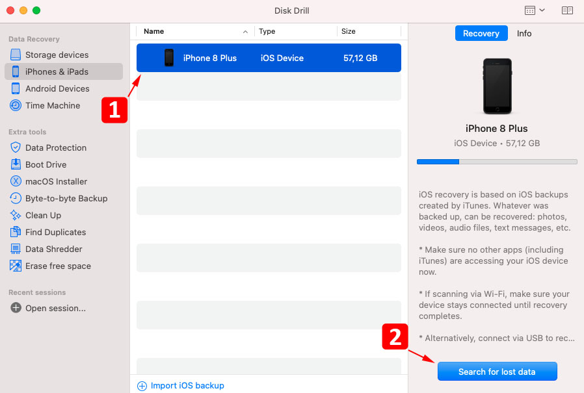
Task: Open the macOS Installer tool
Action: pyautogui.click(x=64, y=181)
